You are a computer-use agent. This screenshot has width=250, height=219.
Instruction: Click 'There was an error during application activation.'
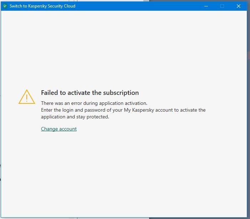(x=94, y=103)
